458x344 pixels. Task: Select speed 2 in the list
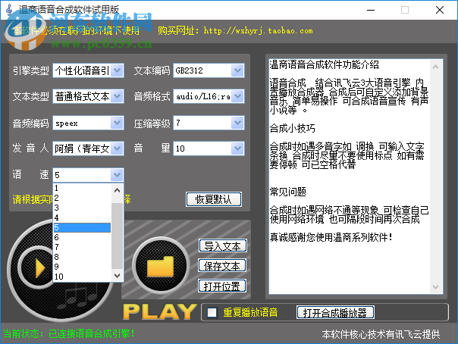(83, 198)
